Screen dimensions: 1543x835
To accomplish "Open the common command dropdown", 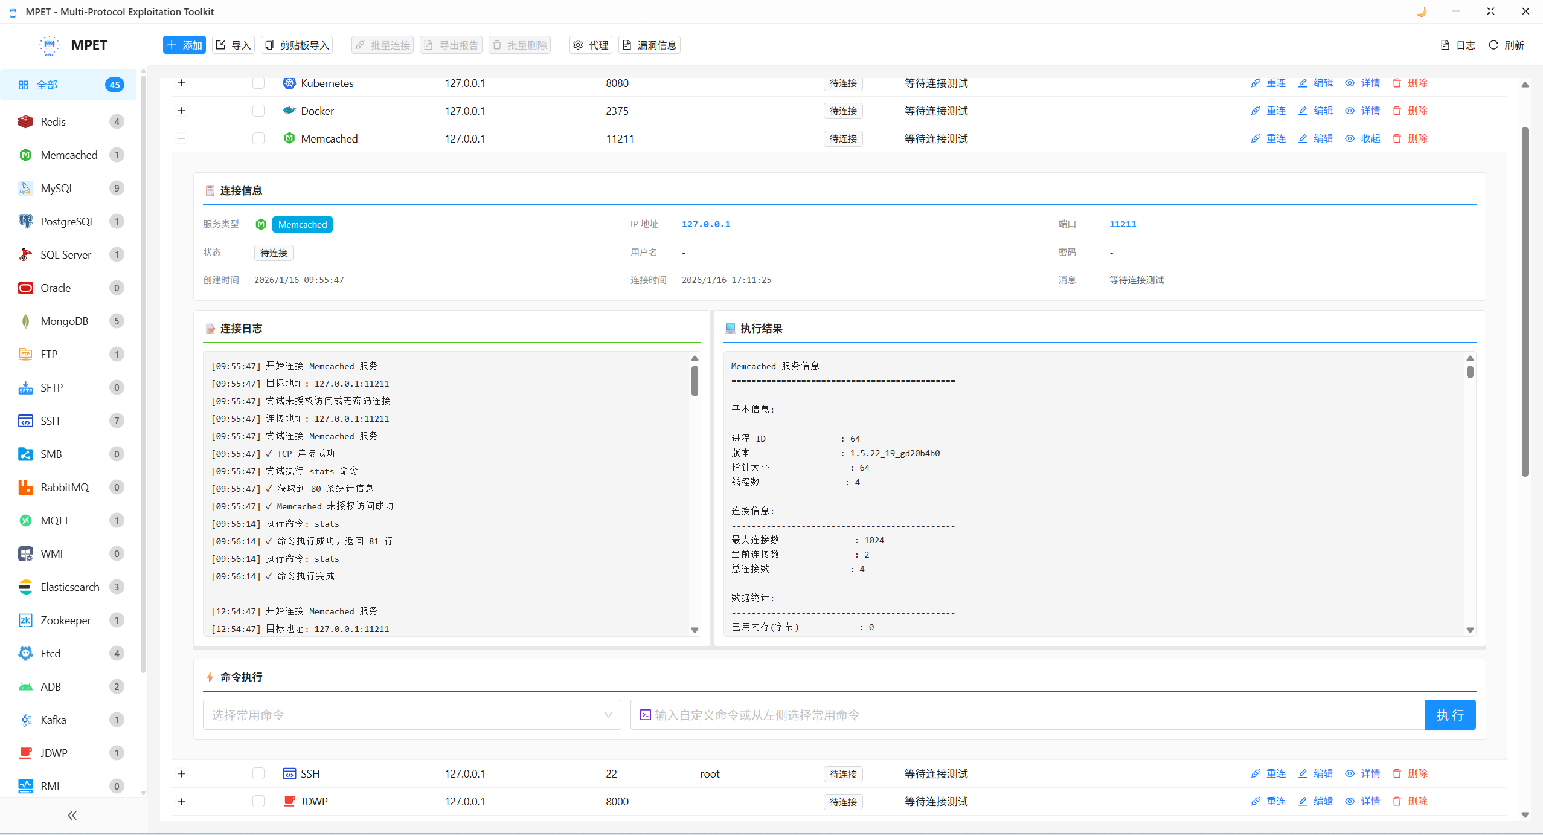I will click(412, 715).
